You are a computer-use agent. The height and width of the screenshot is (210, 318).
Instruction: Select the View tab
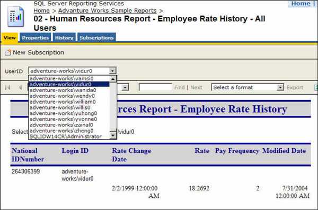10,38
